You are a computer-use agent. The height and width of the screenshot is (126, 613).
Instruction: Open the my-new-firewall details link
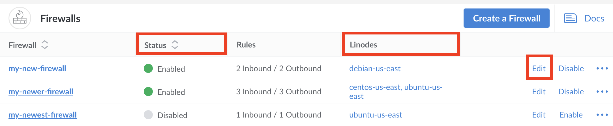(37, 68)
